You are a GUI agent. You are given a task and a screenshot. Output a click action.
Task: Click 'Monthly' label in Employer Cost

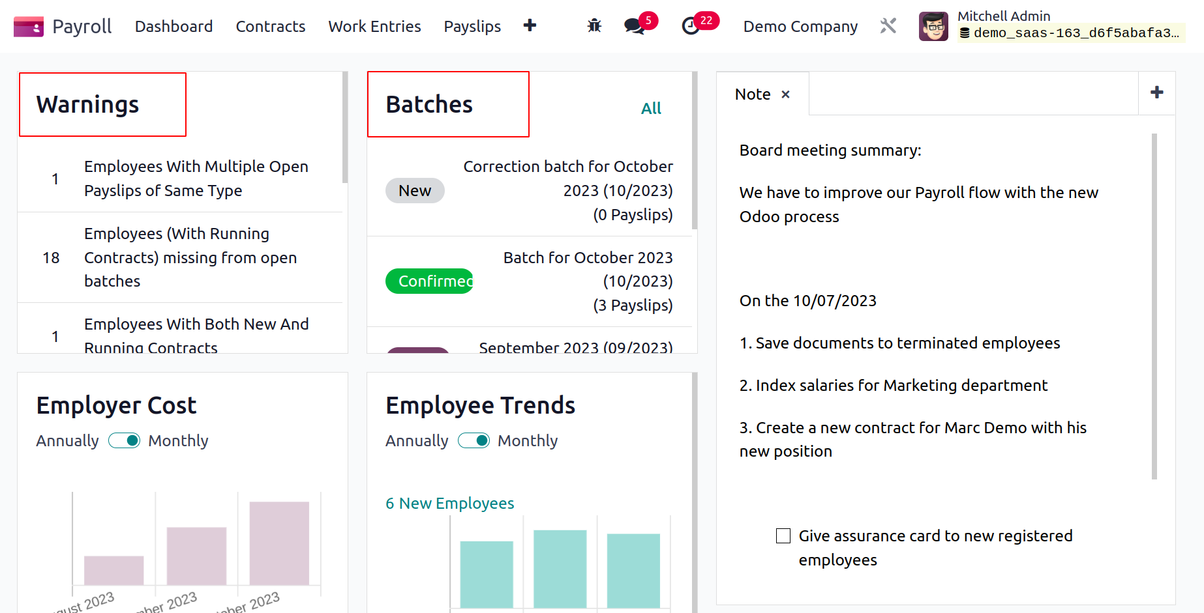tap(178, 441)
